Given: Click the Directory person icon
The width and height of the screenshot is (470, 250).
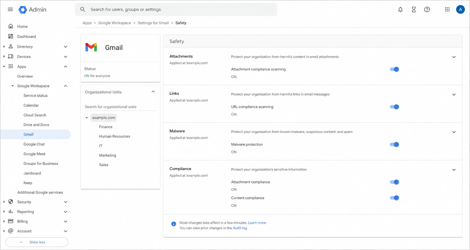Looking at the screenshot, I should click(x=11, y=46).
